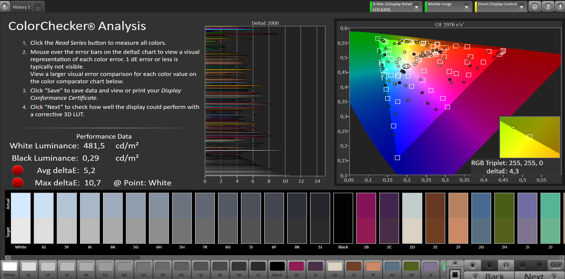
Task: Open X-Rite i1Display Retail meter dropdown
Action: [416, 7]
